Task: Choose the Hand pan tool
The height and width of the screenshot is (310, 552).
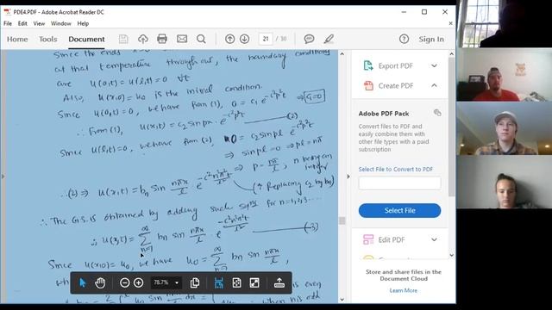Action: [x=100, y=282]
